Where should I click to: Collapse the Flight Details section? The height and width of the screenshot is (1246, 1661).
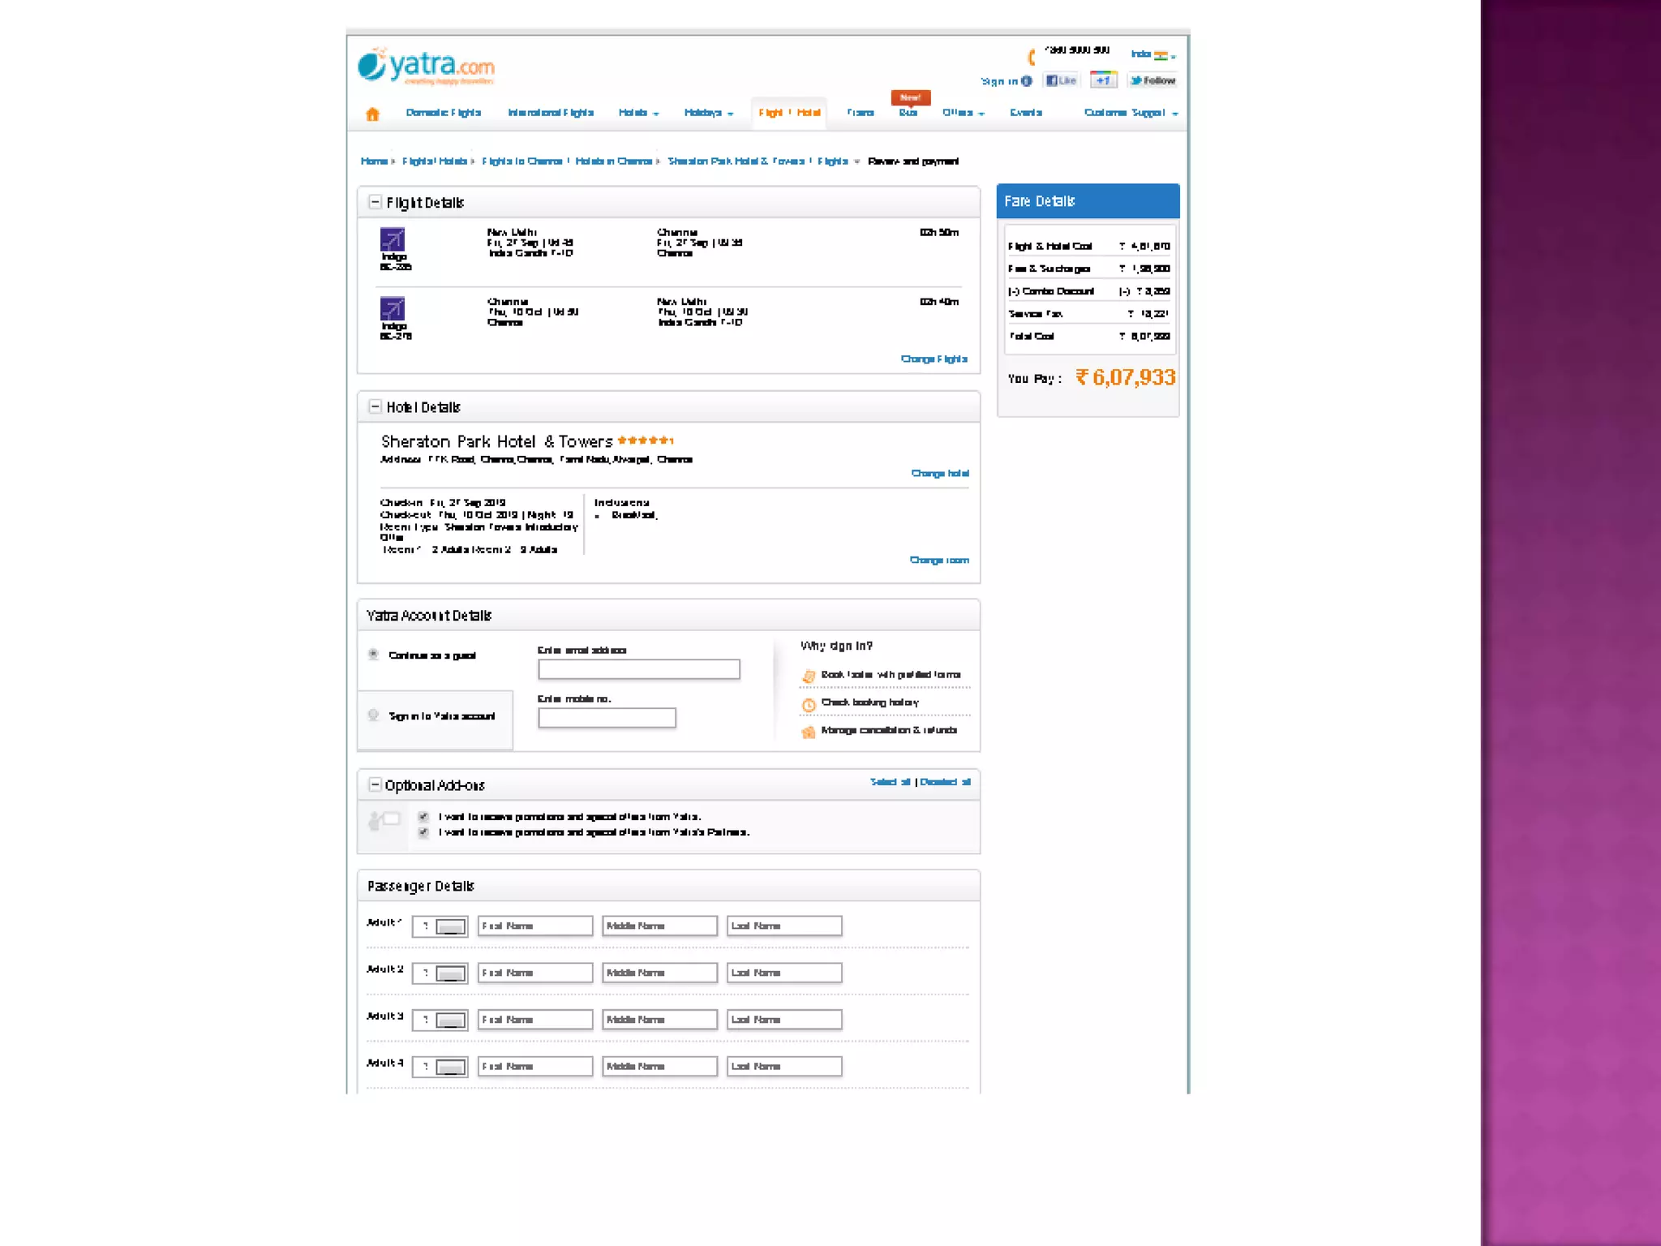(x=375, y=202)
